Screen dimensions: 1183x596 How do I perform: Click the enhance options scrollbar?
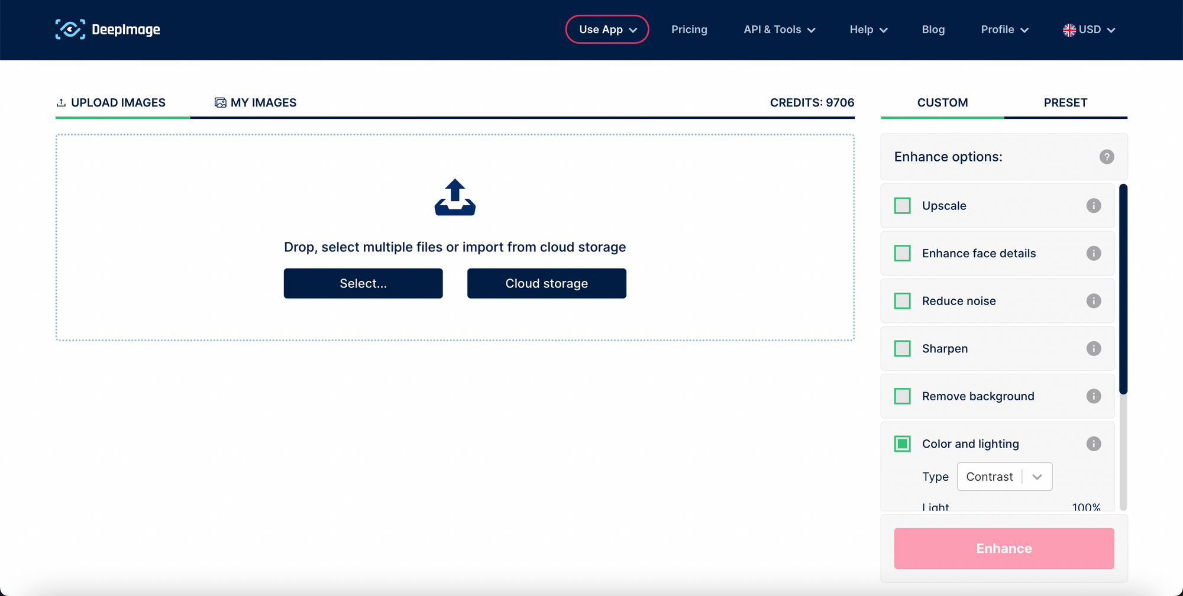(1123, 289)
